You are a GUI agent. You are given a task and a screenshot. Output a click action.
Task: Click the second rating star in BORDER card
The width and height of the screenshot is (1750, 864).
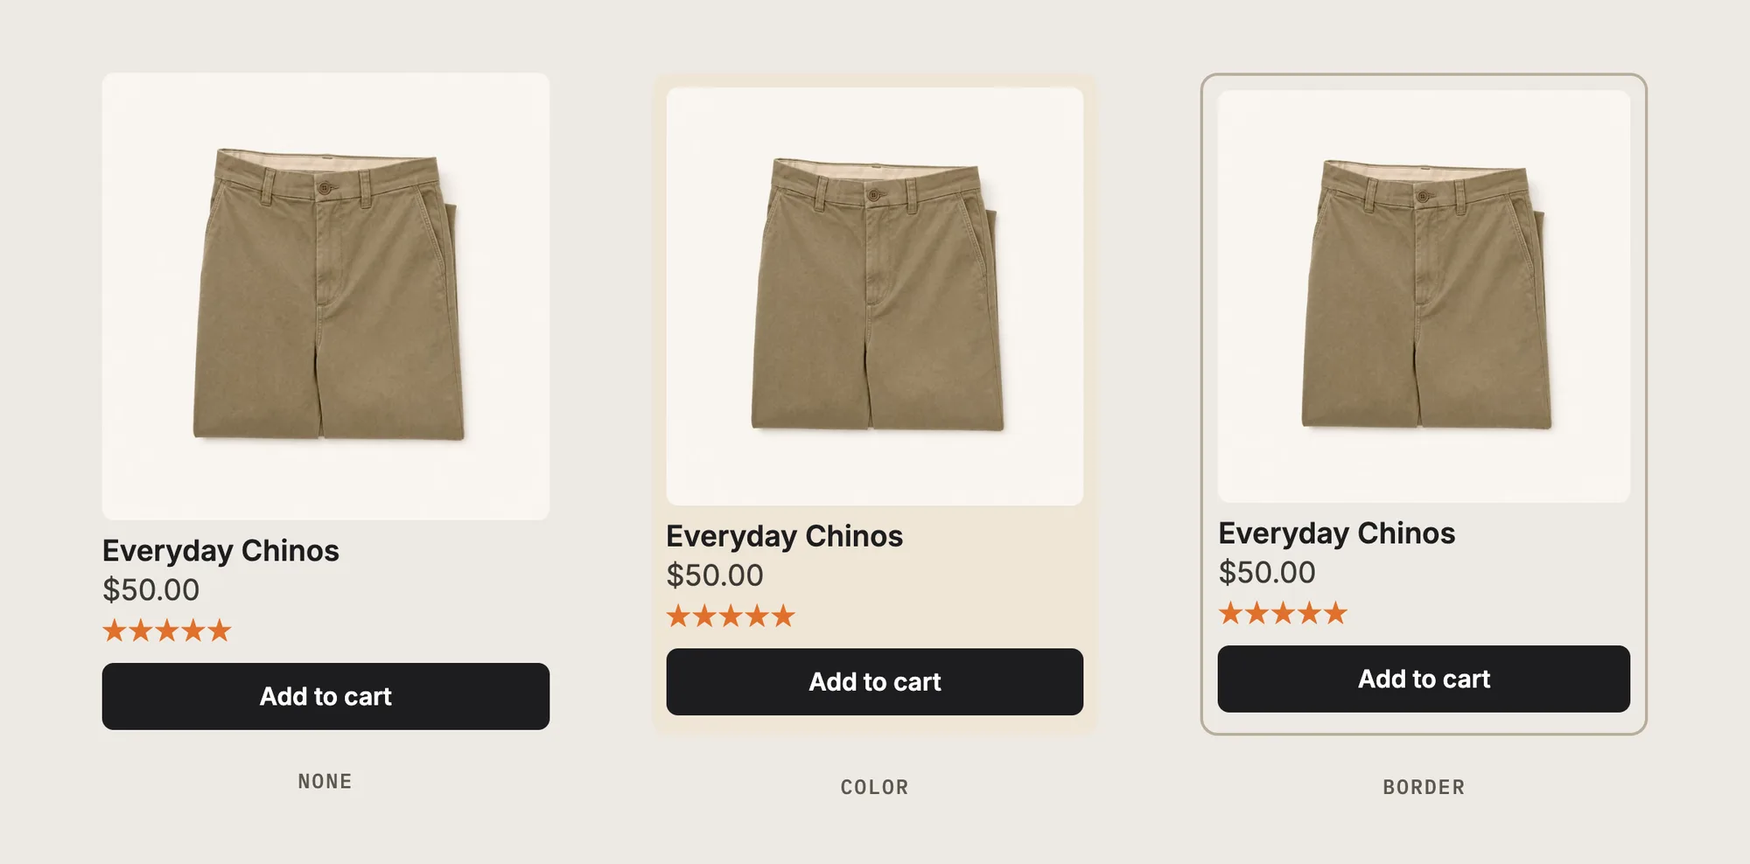(x=1256, y=613)
